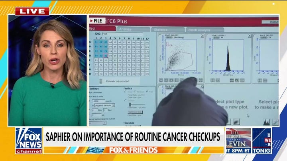Select the Collect tab
Image resolution: width=287 pixels, height=161 pixels.
coord(102,29)
